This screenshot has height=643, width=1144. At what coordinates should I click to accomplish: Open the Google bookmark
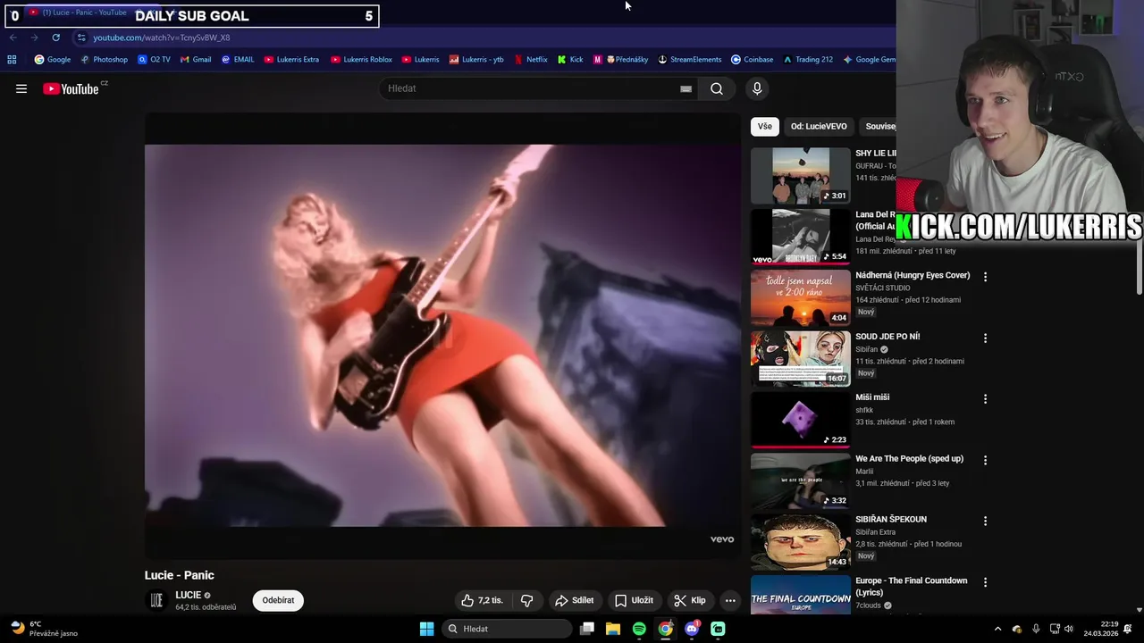pos(53,60)
